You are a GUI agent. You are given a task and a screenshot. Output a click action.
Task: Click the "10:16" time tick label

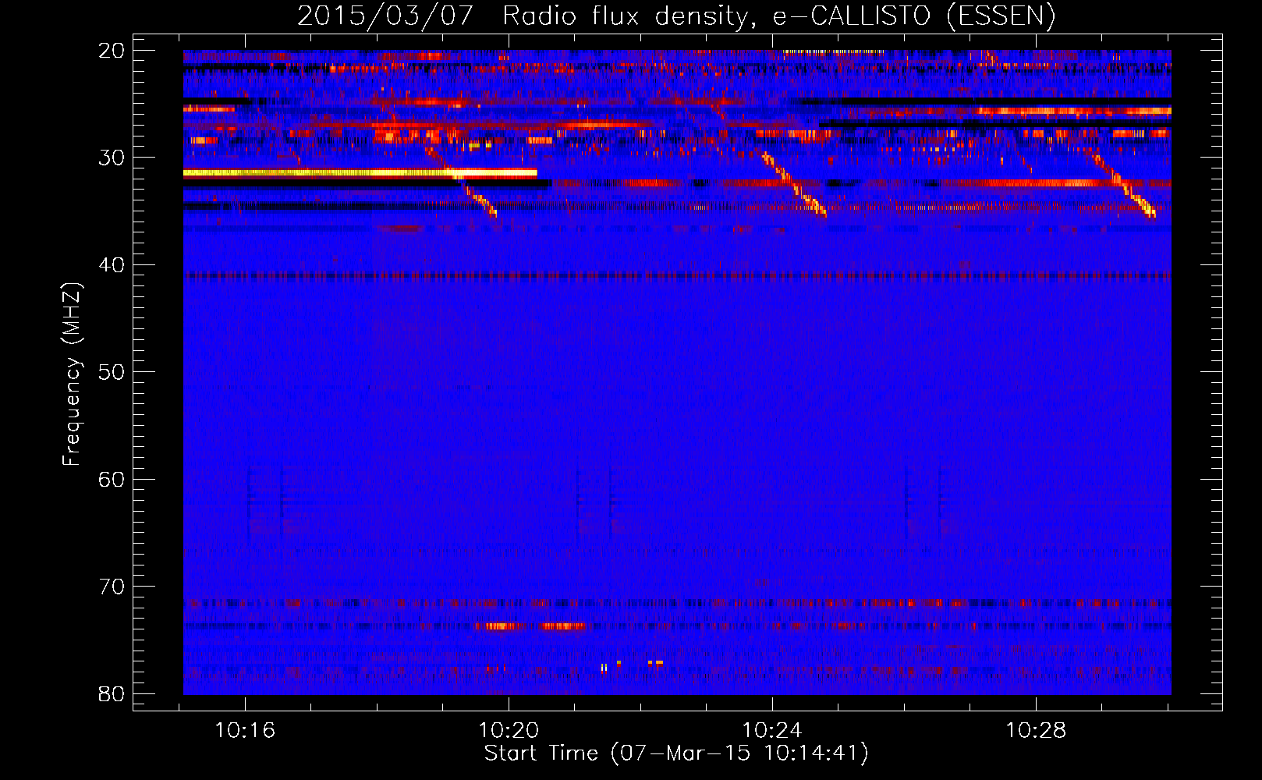coord(245,730)
